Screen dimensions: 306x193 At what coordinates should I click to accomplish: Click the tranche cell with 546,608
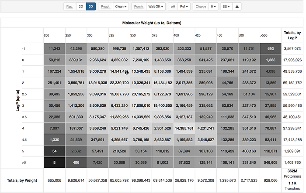[x=271, y=163]
